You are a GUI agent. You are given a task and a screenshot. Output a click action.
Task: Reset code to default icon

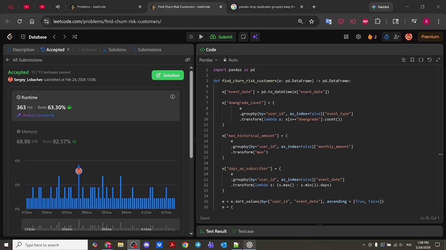pos(430,60)
